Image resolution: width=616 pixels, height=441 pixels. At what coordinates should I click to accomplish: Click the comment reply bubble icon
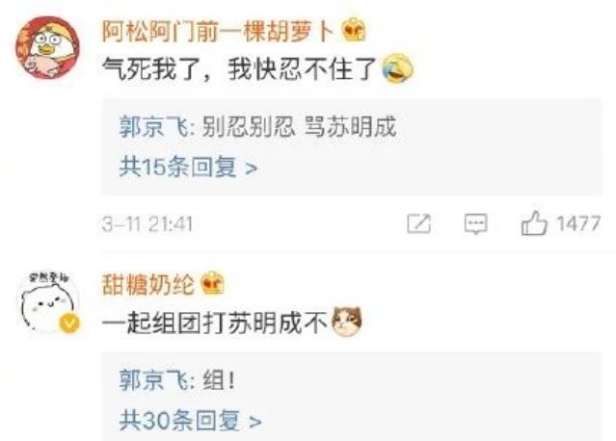[476, 224]
